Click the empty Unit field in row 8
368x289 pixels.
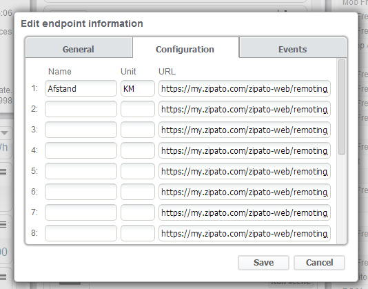(138, 233)
